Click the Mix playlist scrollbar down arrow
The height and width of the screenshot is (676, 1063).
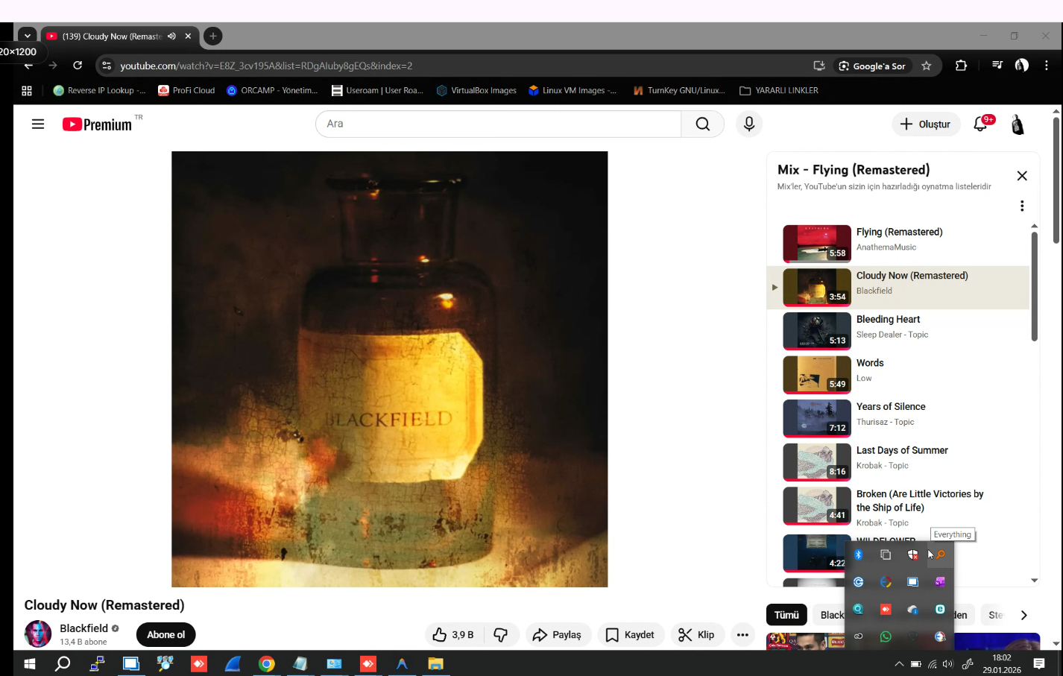(x=1034, y=580)
